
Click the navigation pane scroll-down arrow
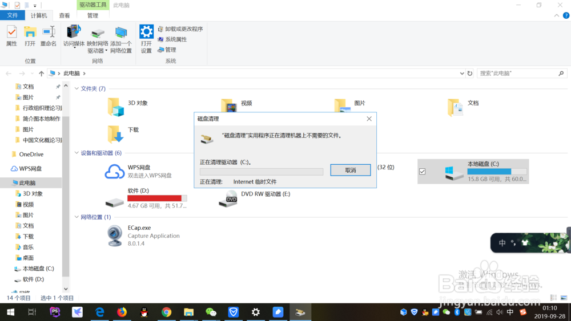66,290
